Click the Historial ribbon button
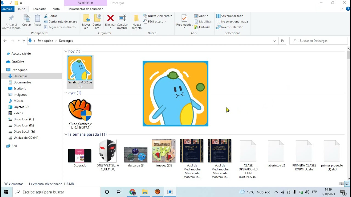351x197 pixels. point(202,27)
